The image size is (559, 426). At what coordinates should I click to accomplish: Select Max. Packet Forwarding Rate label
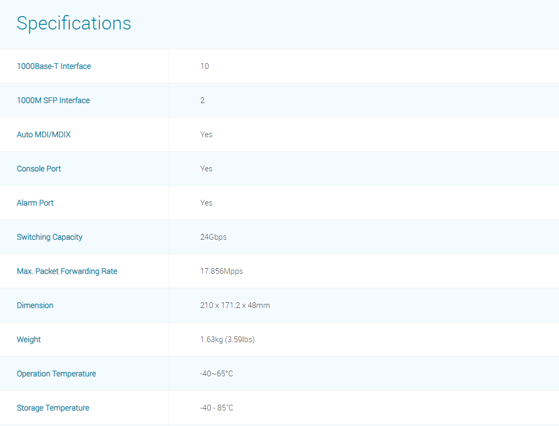67,271
